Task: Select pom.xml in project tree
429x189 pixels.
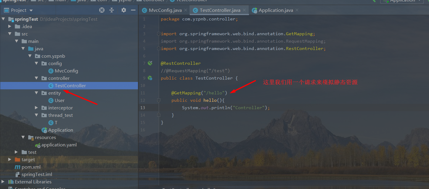Action: 31,167
